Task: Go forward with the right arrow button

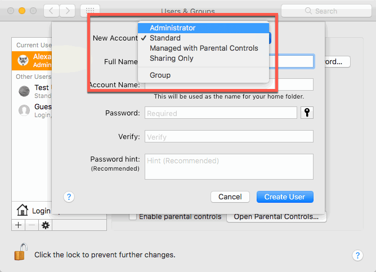Action: (68, 11)
